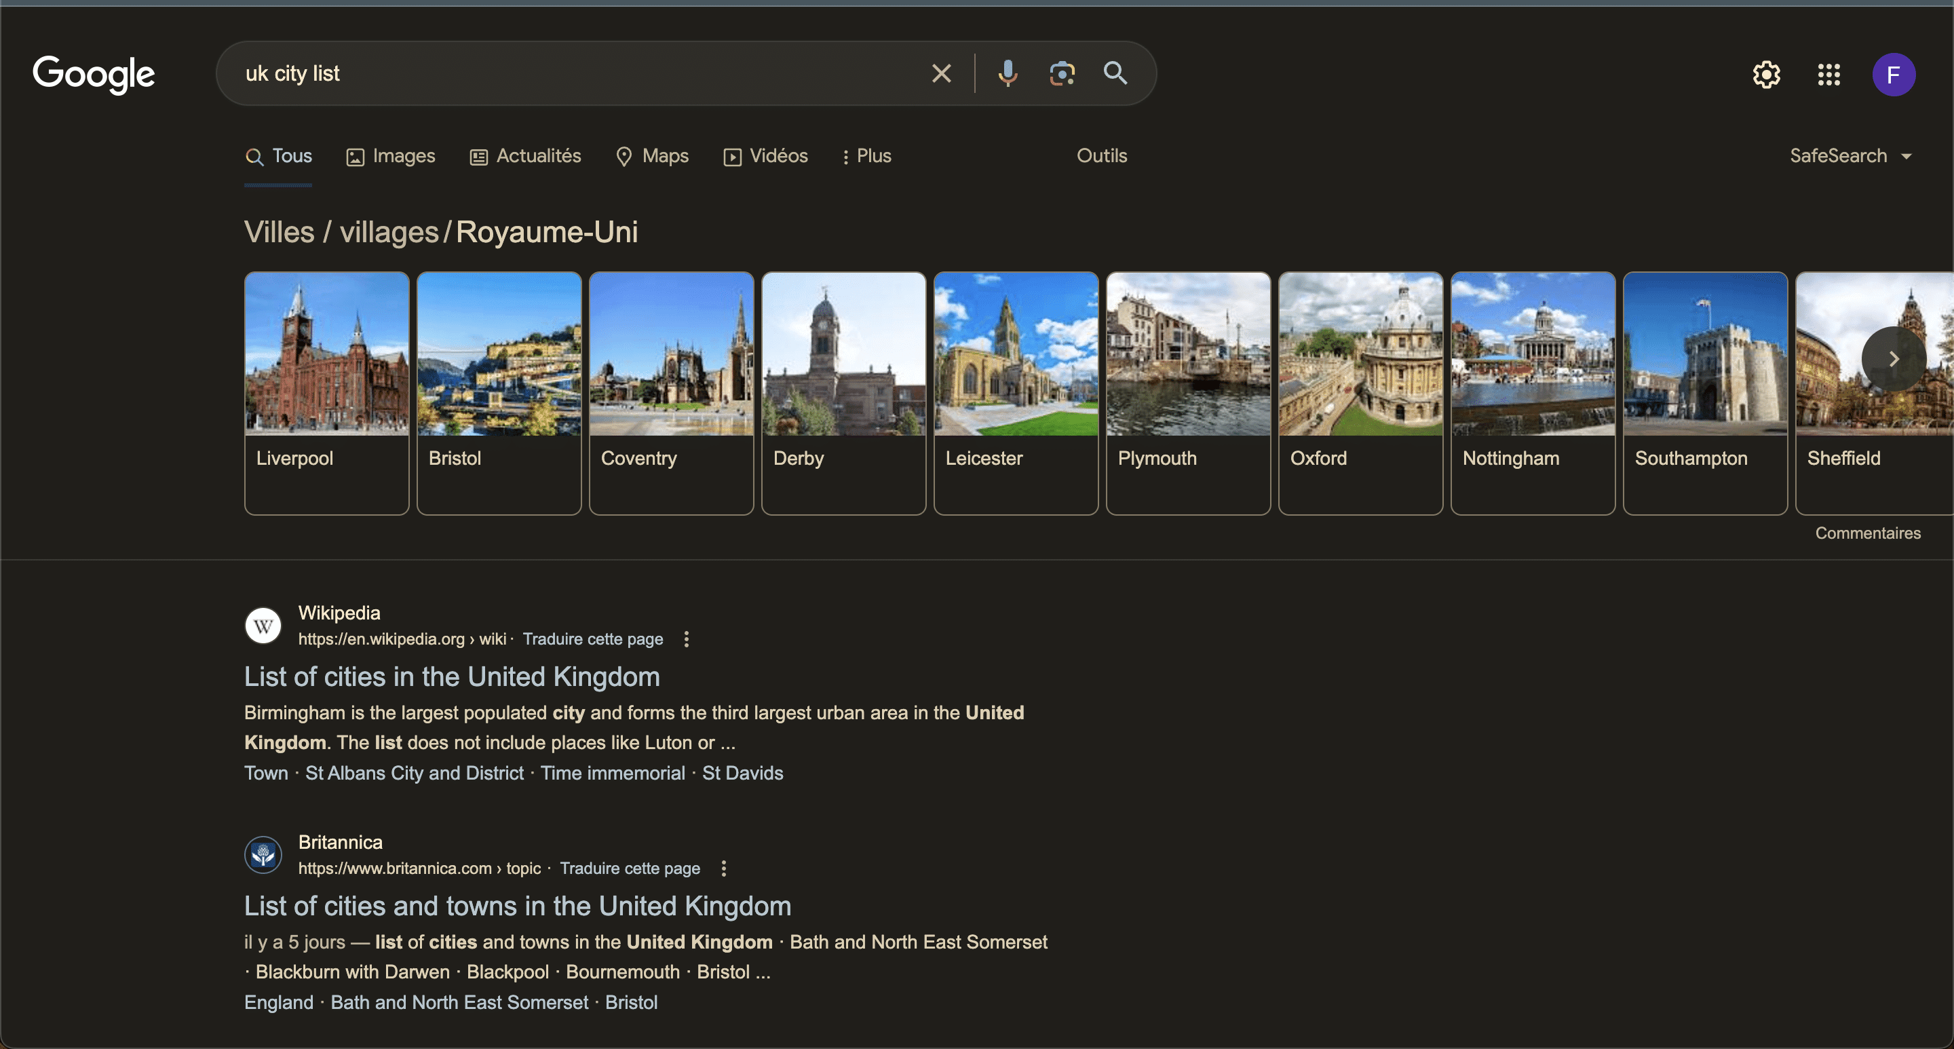Click in the search field containing uk city list
Screen dimensions: 1954x1049
click(x=577, y=73)
